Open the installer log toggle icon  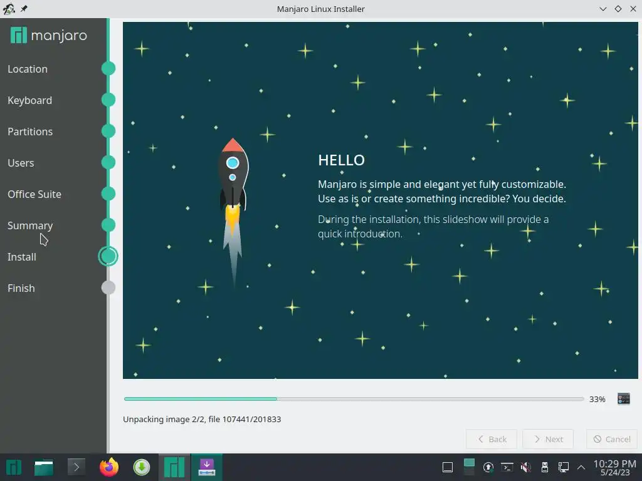624,399
